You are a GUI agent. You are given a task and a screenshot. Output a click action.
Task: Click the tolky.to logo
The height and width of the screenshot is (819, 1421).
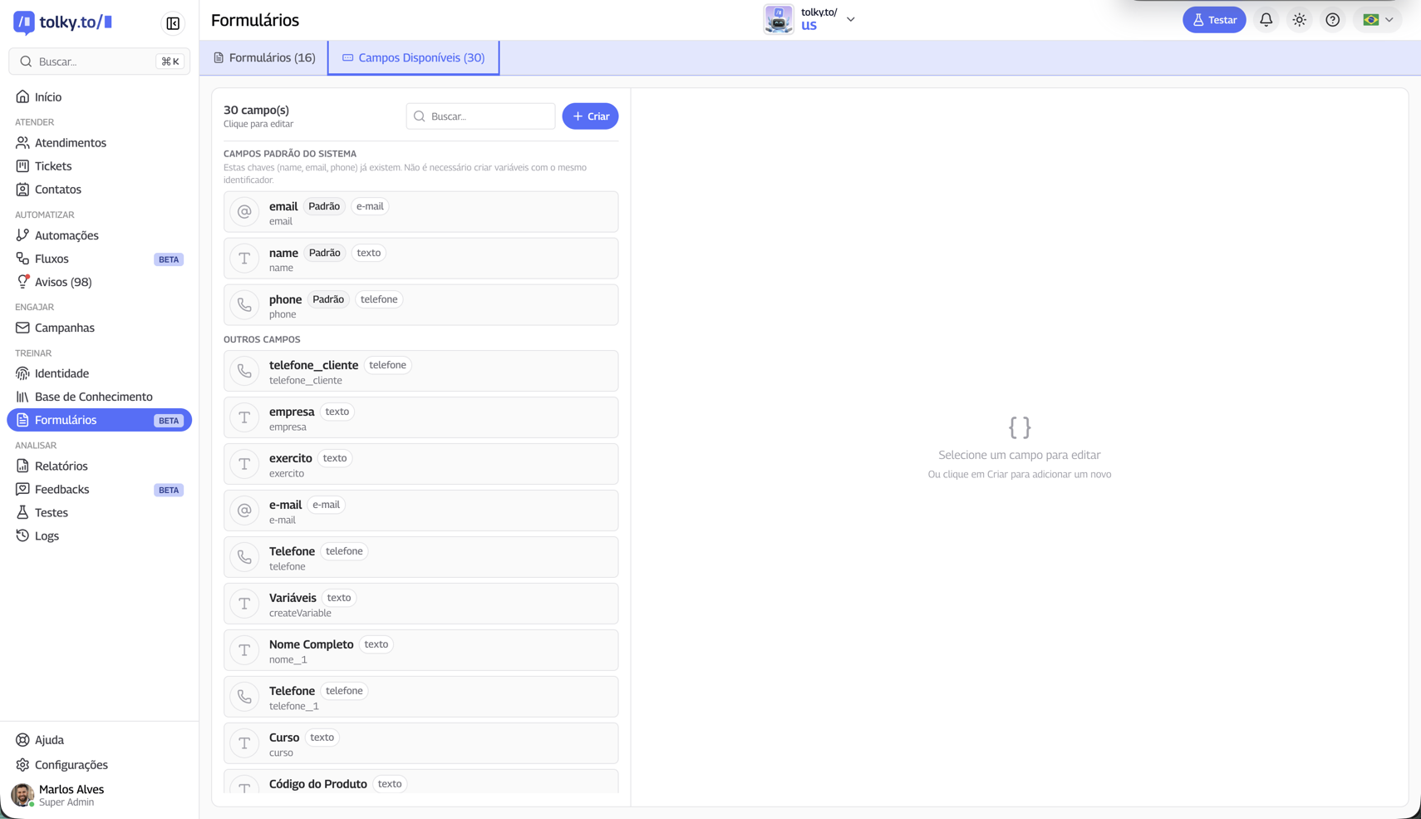coord(63,22)
